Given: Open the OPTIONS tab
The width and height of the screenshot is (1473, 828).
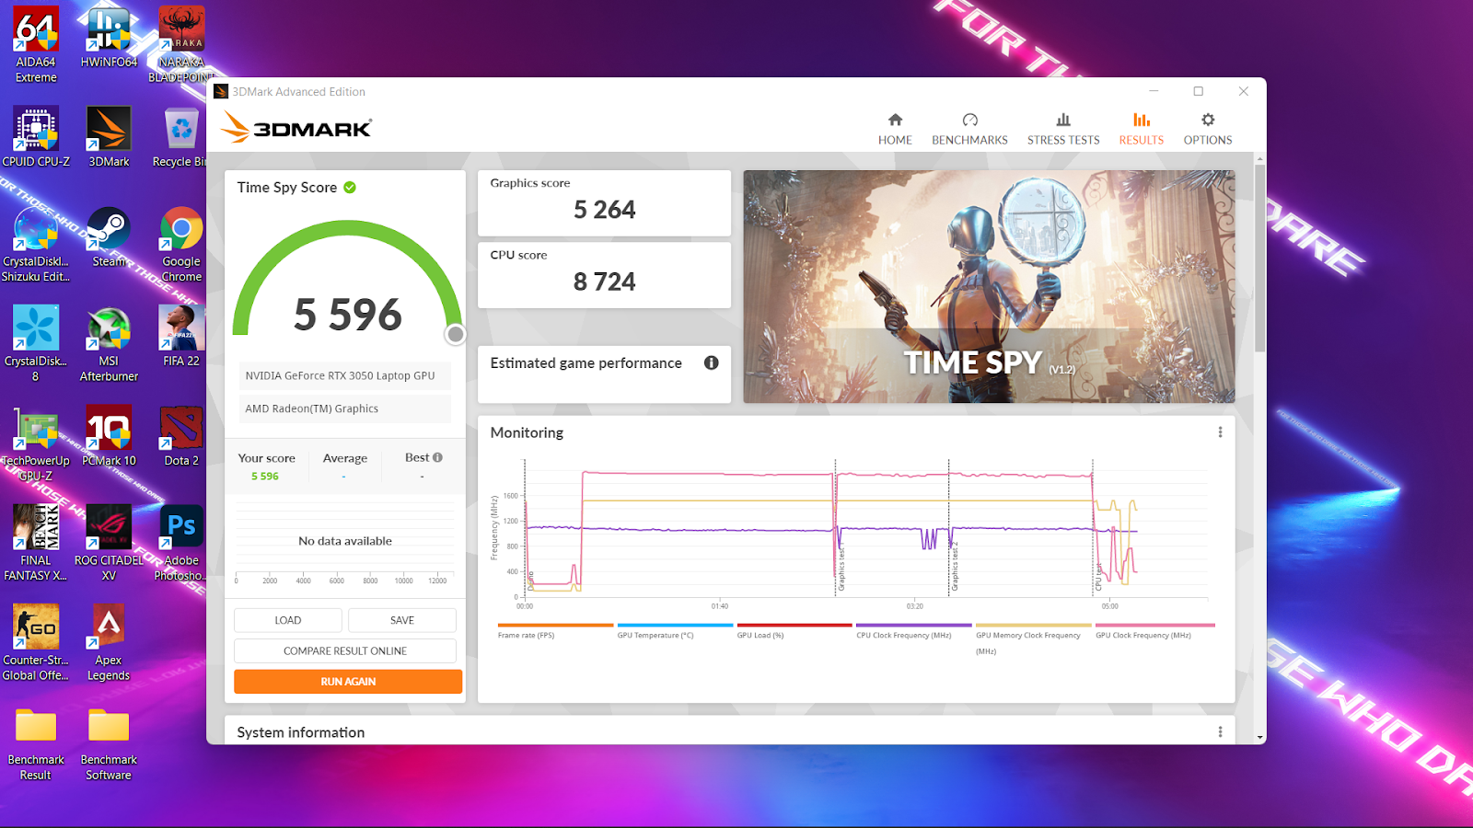Looking at the screenshot, I should click(1208, 129).
